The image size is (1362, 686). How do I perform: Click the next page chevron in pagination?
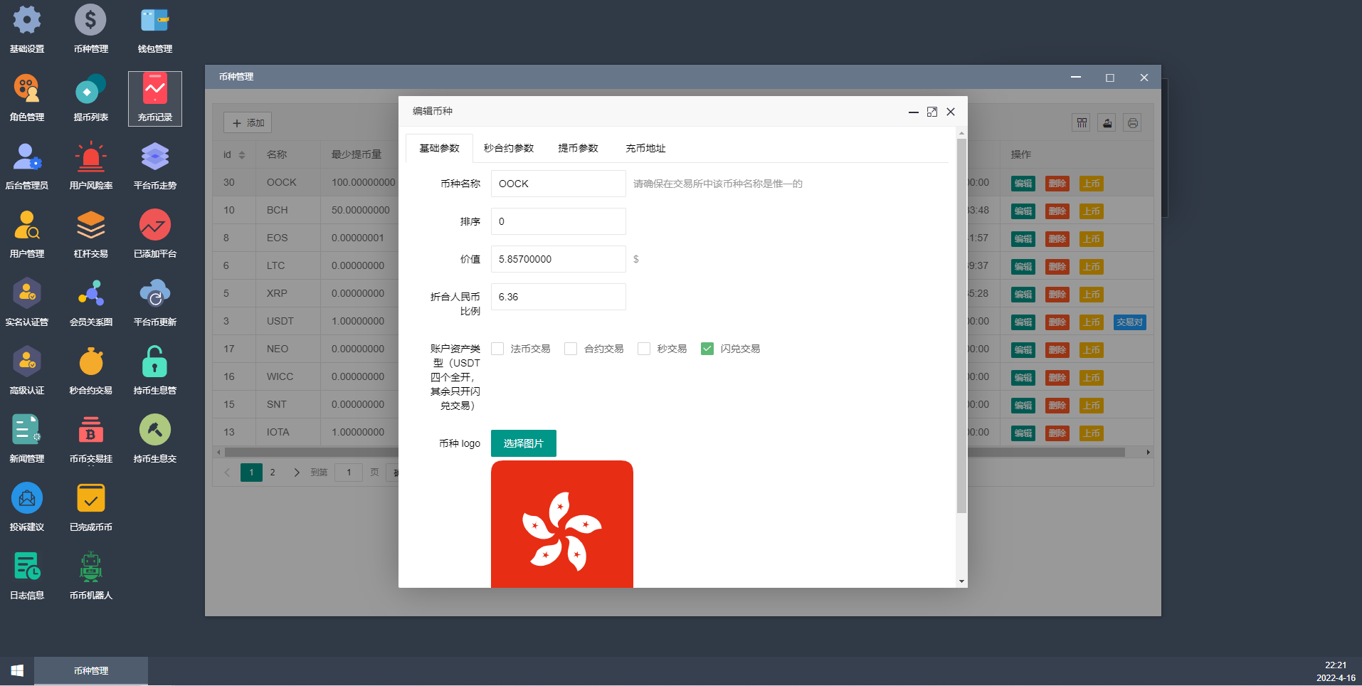point(297,472)
